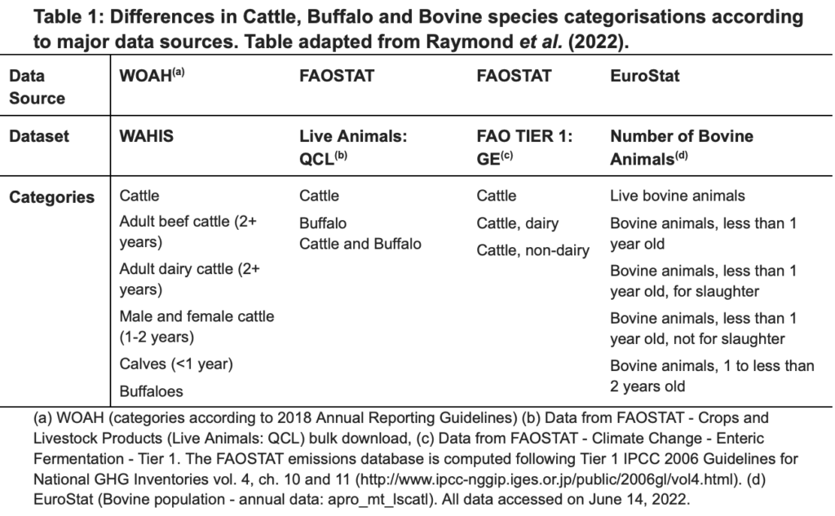Image resolution: width=835 pixels, height=516 pixels.
Task: Open the ipcc-nggip.iges.or.jp link in footnote
Action: pos(547,480)
